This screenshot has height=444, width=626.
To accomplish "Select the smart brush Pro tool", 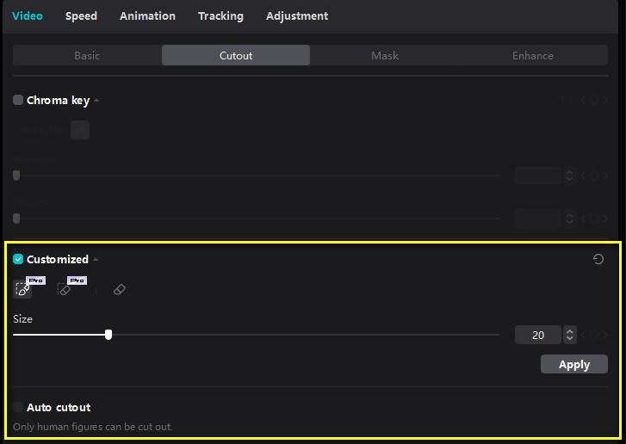I will coord(22,289).
